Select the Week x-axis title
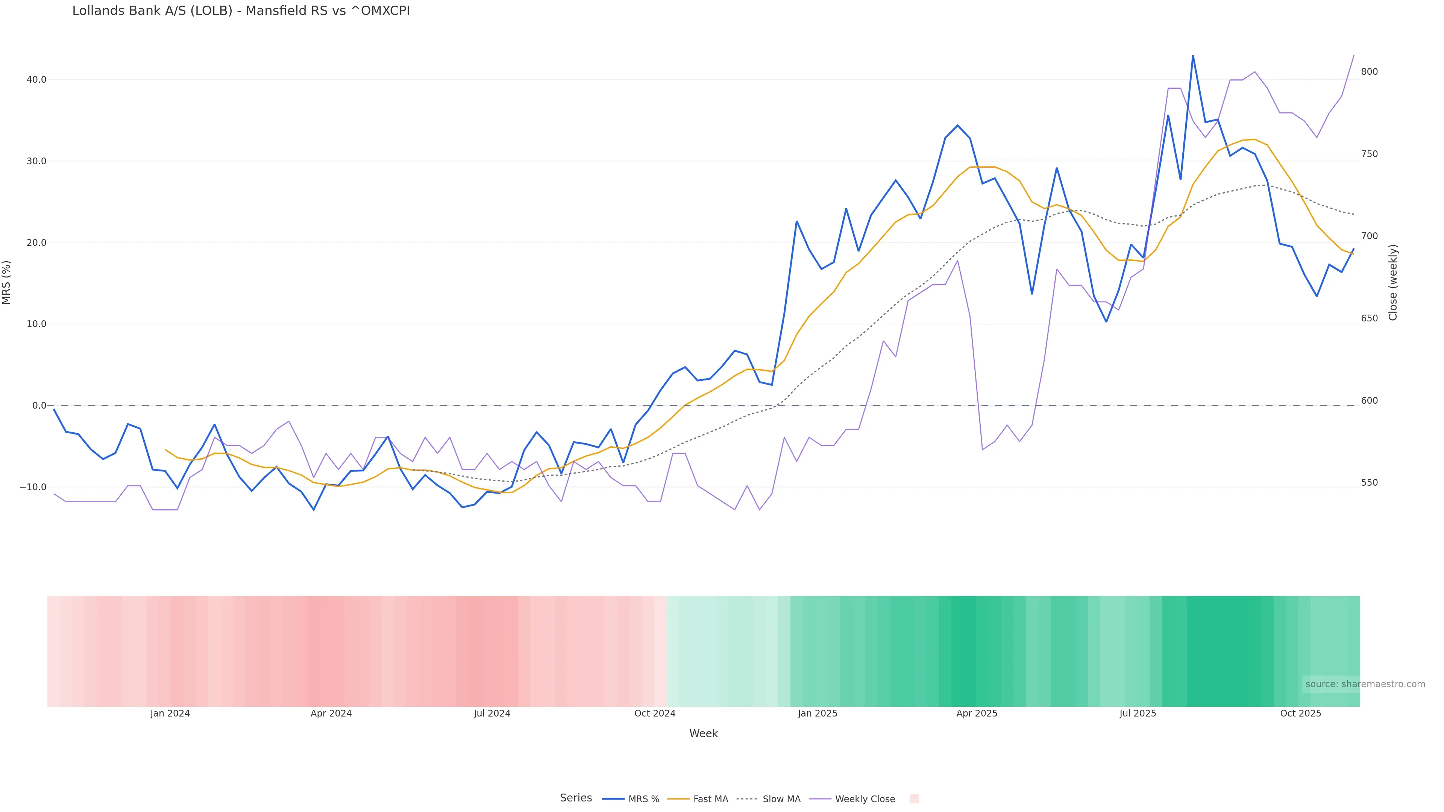Viewport: 1444px width, 812px height. 703,733
